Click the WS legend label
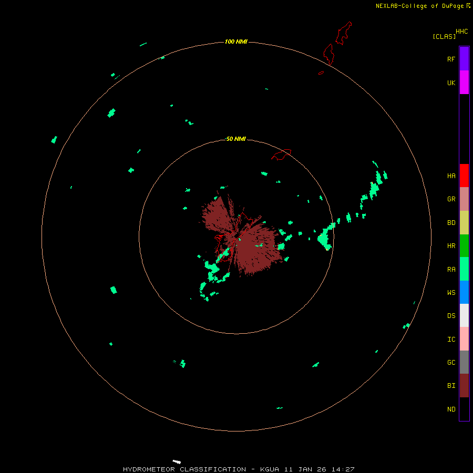This screenshot has height=473, width=473. 451,292
